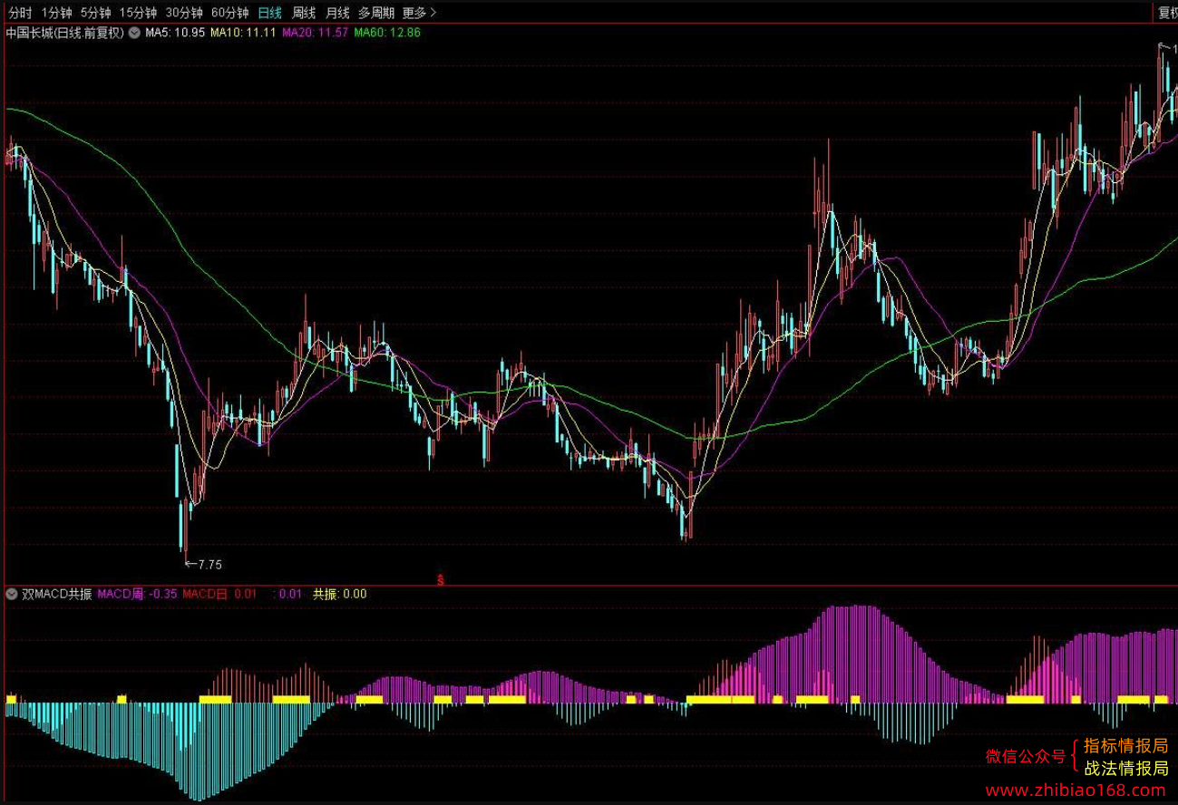The height and width of the screenshot is (805, 1178).
Task: Open the 复权 adjustment option
Action: pos(1167,13)
